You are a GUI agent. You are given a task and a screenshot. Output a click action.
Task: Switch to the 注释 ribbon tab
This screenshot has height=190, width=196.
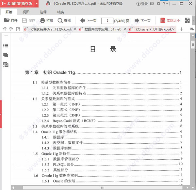coord(43,12)
